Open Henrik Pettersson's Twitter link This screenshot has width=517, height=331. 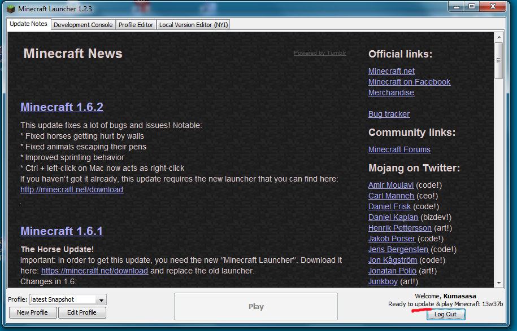point(399,228)
